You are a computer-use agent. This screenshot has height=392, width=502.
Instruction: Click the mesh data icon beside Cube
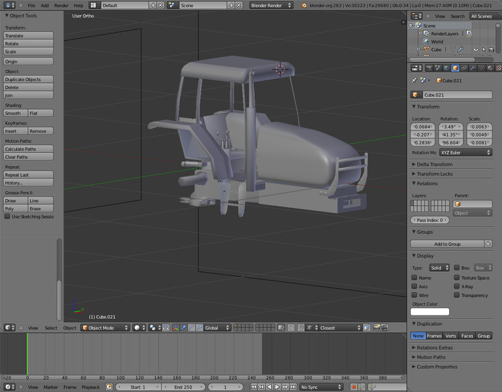coord(452,50)
